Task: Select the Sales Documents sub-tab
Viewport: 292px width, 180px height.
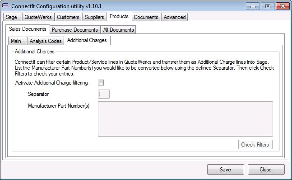Action: (x=28, y=29)
